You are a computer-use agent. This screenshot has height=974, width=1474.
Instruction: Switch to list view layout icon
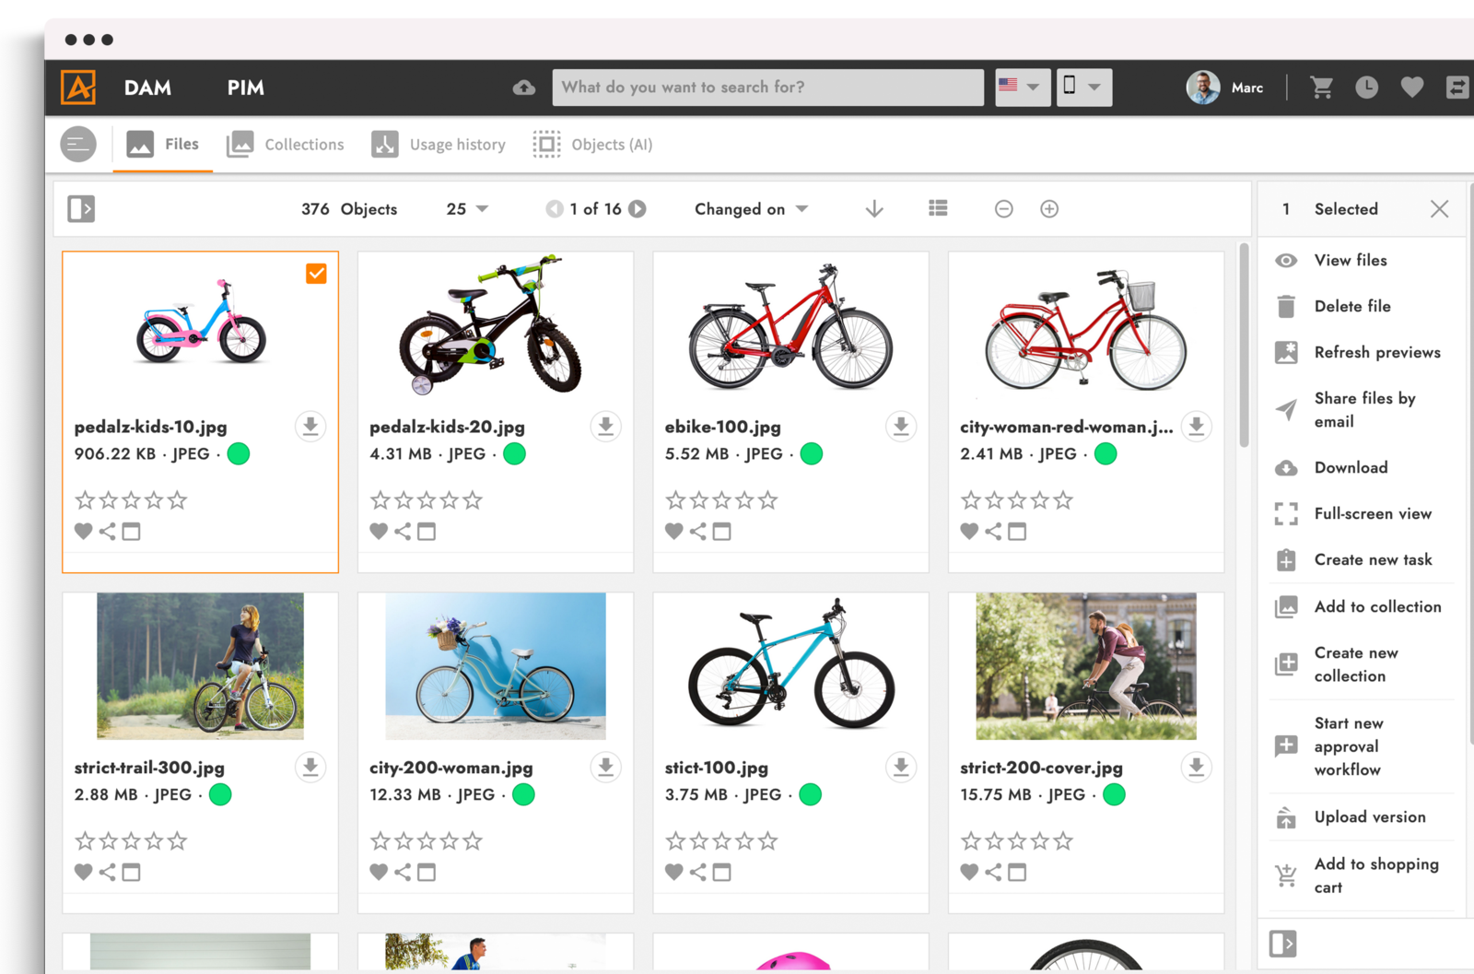click(938, 208)
